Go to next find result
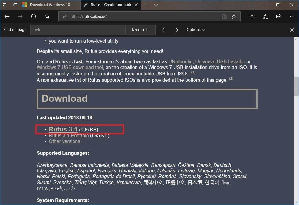The height and width of the screenshot is (205, 299). [176, 30]
